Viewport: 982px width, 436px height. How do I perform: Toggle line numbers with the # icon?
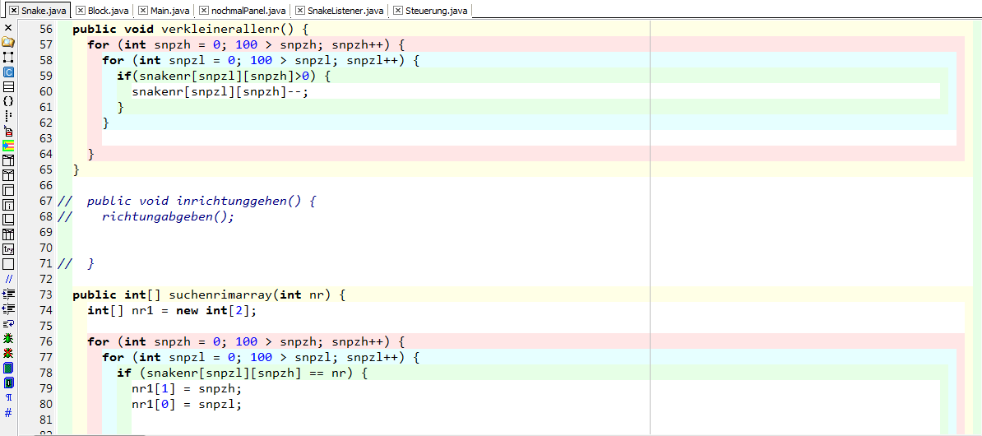click(8, 412)
